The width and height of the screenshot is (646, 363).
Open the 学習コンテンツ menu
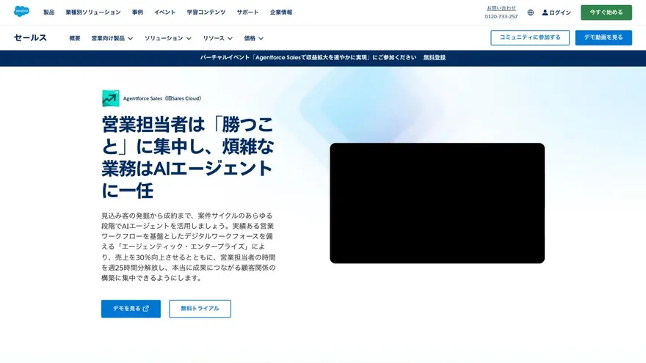(206, 12)
